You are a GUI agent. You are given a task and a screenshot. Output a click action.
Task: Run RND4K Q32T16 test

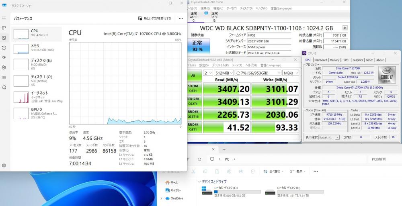click(x=195, y=114)
